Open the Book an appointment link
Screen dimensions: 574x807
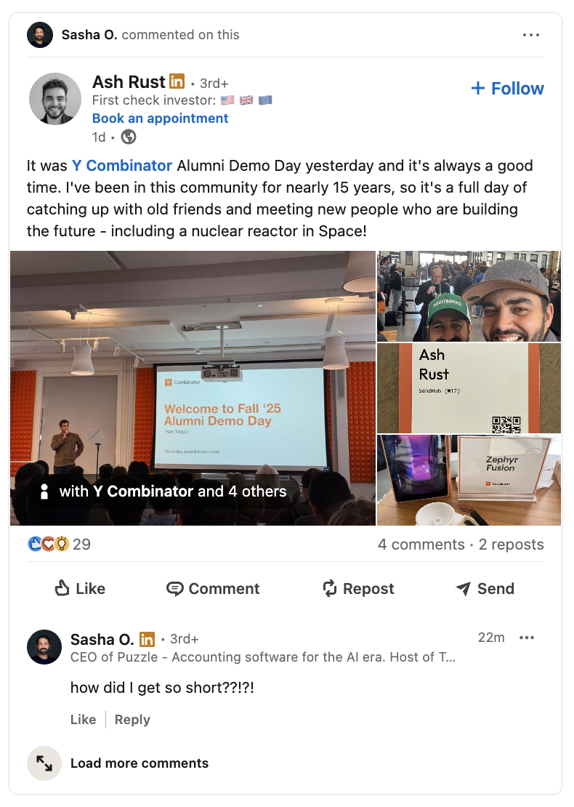[160, 119]
